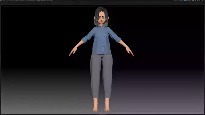Click the highlighted blue button in the title bar
The width and height of the screenshot is (205, 115).
tap(185, 1)
